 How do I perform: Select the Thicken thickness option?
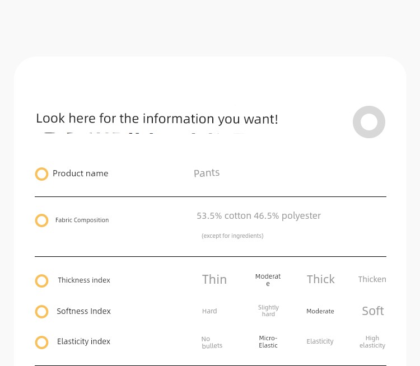tap(372, 279)
